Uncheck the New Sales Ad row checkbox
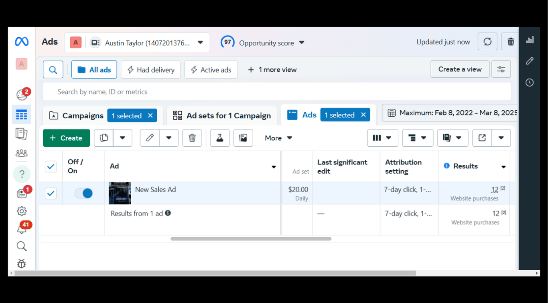Image resolution: width=548 pixels, height=303 pixels. click(x=51, y=194)
